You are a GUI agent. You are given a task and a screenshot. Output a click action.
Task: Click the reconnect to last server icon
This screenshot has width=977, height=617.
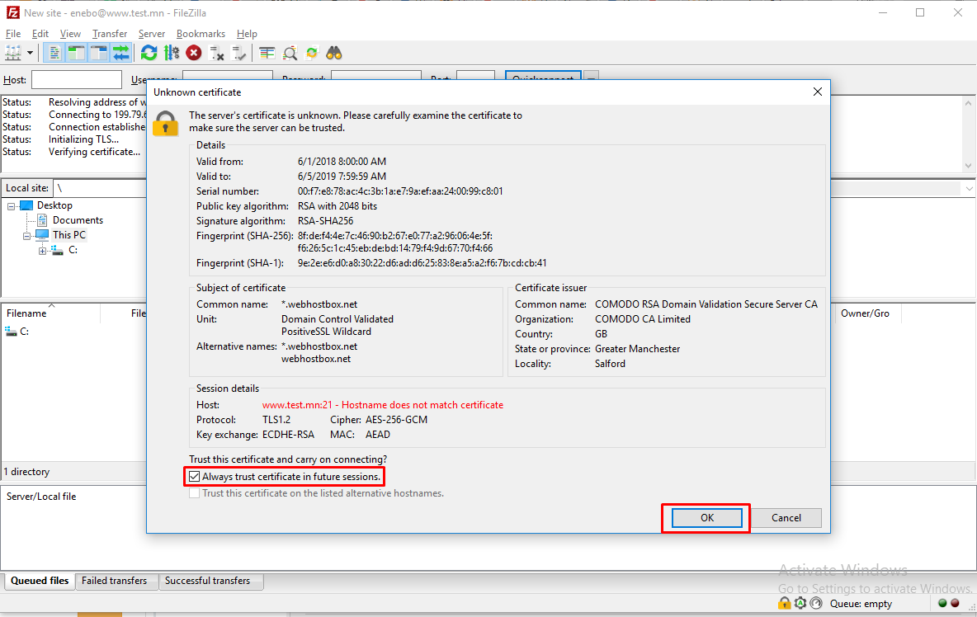pos(238,54)
